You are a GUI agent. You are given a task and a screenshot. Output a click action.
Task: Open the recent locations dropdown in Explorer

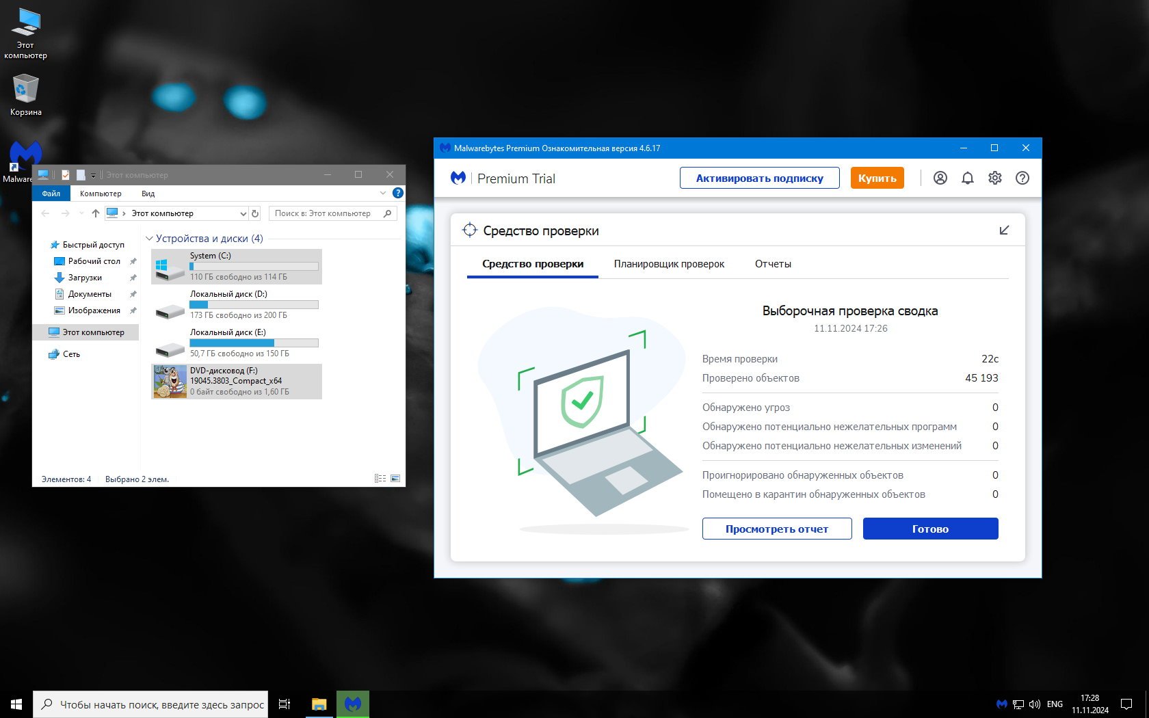pyautogui.click(x=81, y=213)
